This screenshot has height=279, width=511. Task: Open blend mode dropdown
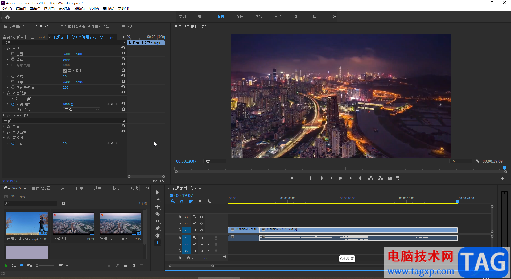click(x=81, y=110)
